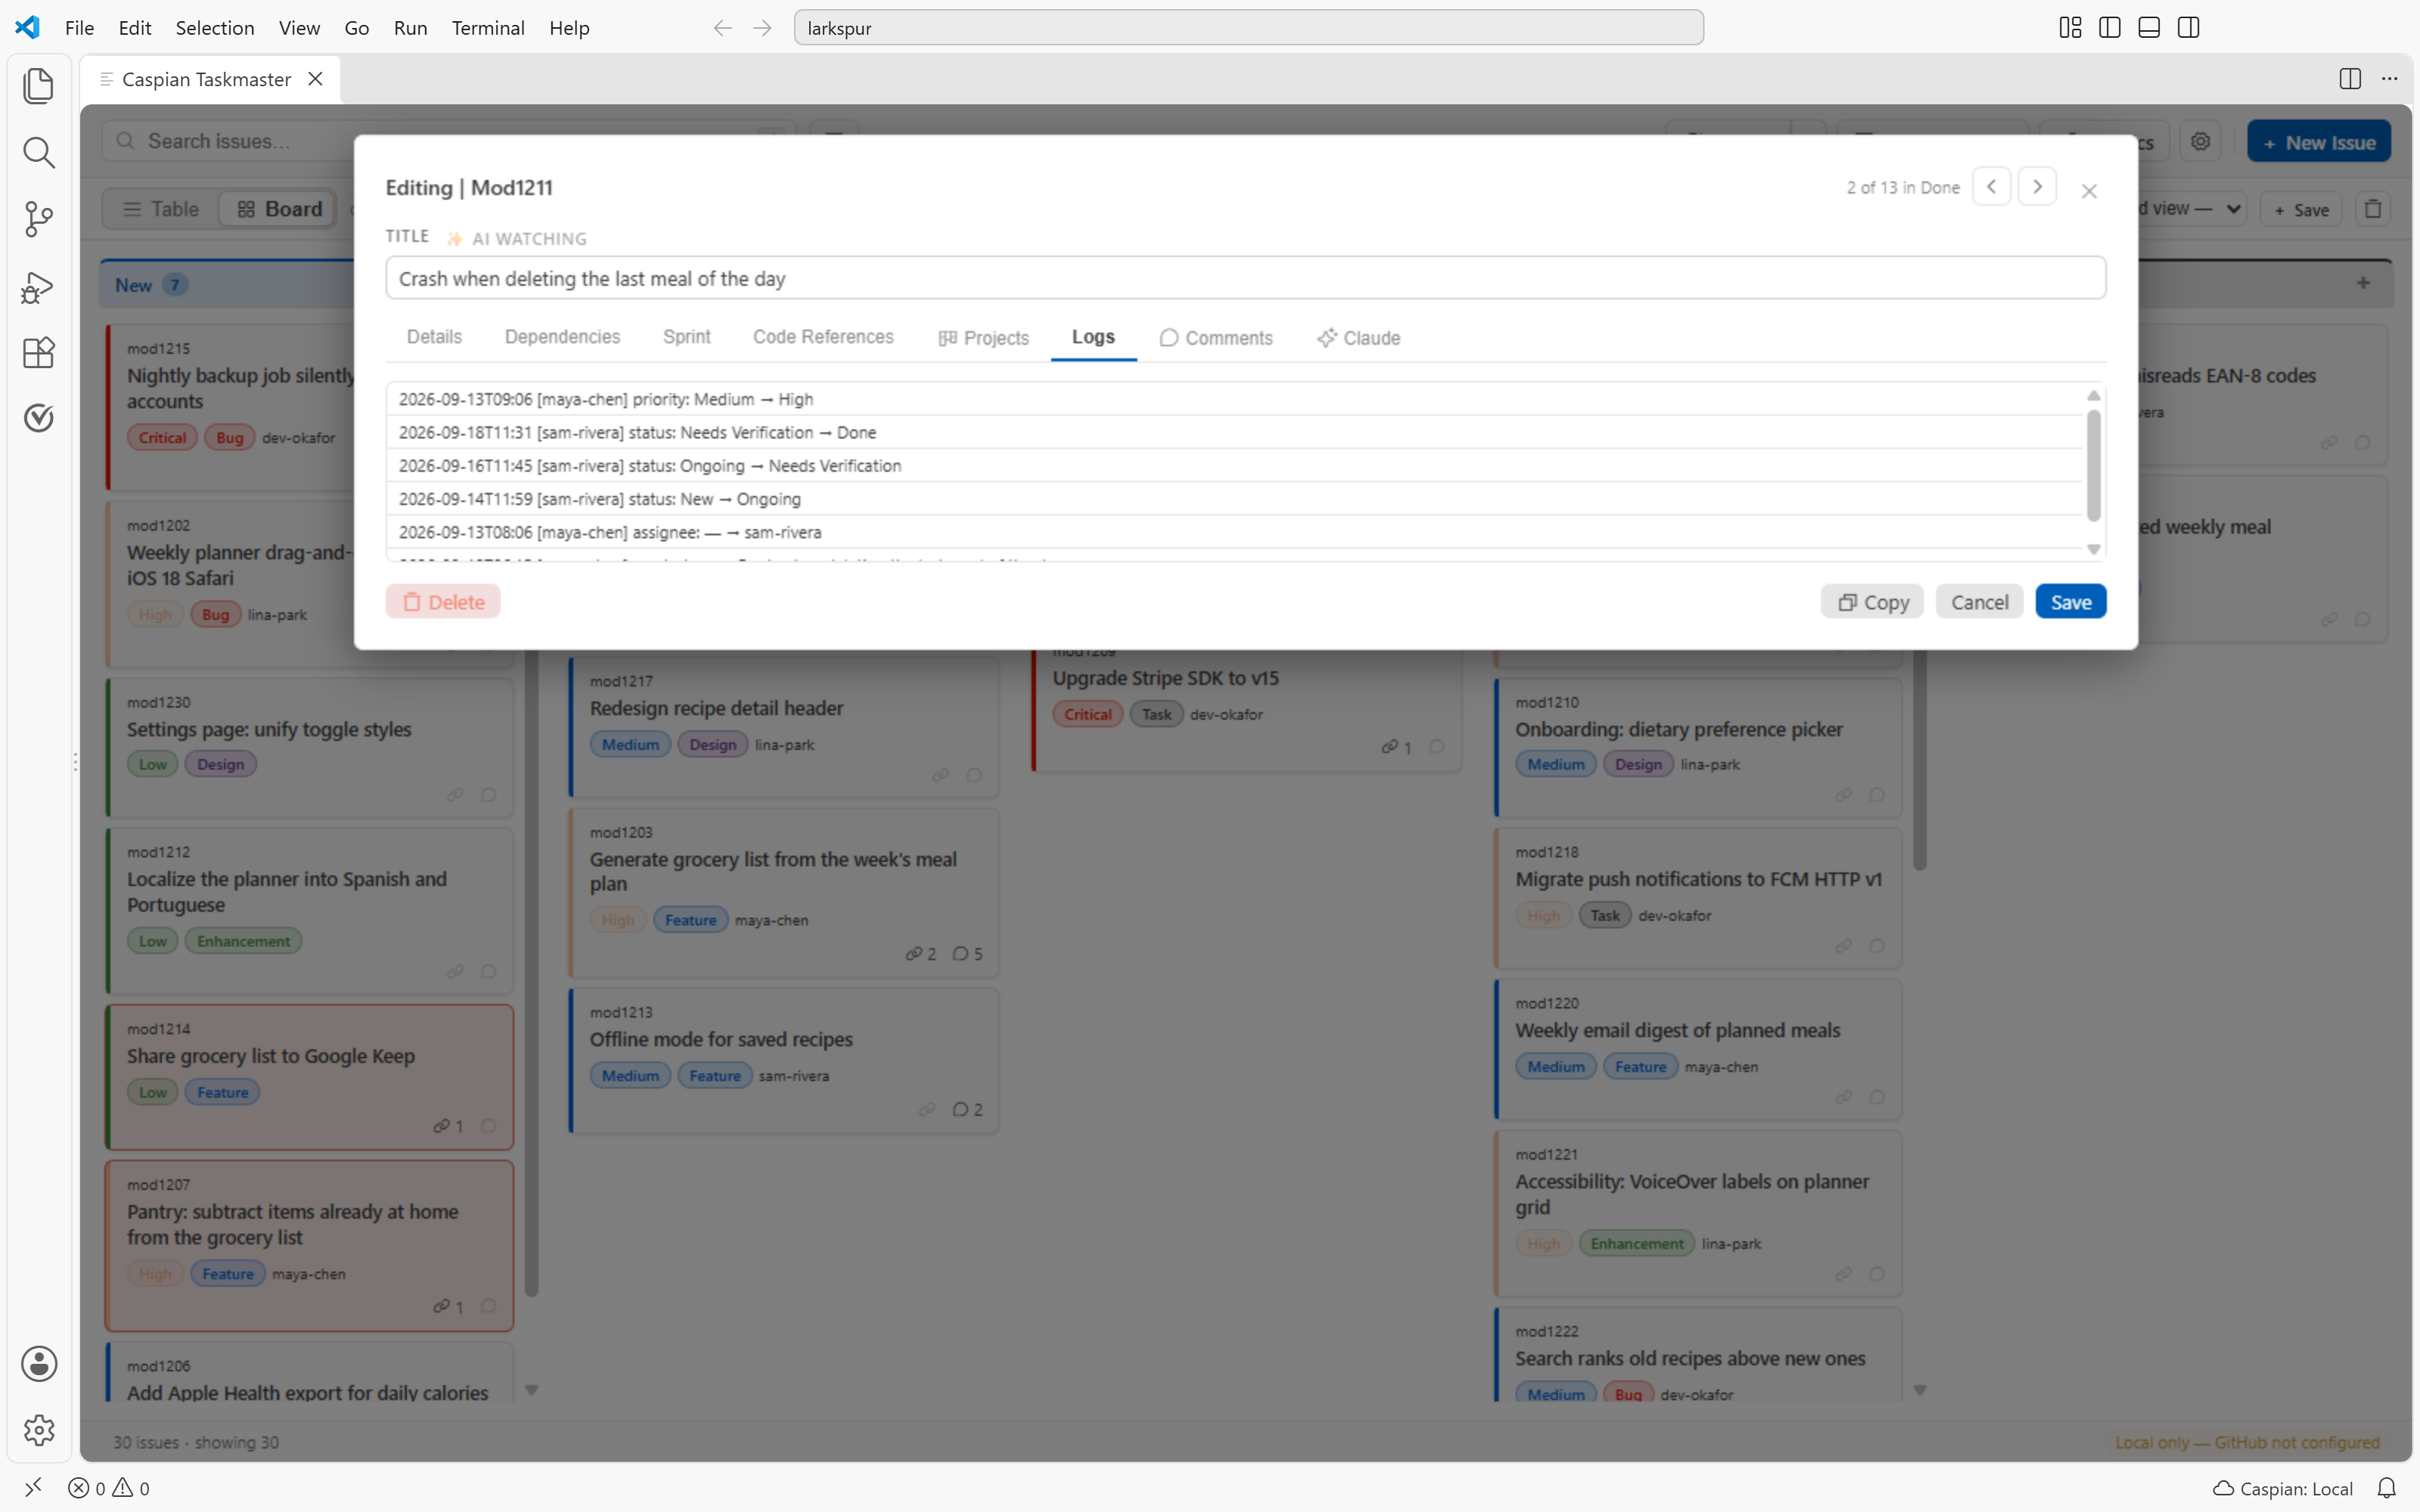The width and height of the screenshot is (2420, 1512).
Task: Open the Claude tab
Action: point(1359,338)
